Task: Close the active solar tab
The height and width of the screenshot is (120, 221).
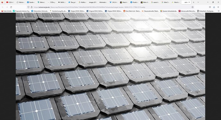Action: click(x=189, y=2)
